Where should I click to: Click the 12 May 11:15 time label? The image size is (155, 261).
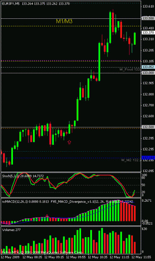pyautogui.click(x=120, y=257)
